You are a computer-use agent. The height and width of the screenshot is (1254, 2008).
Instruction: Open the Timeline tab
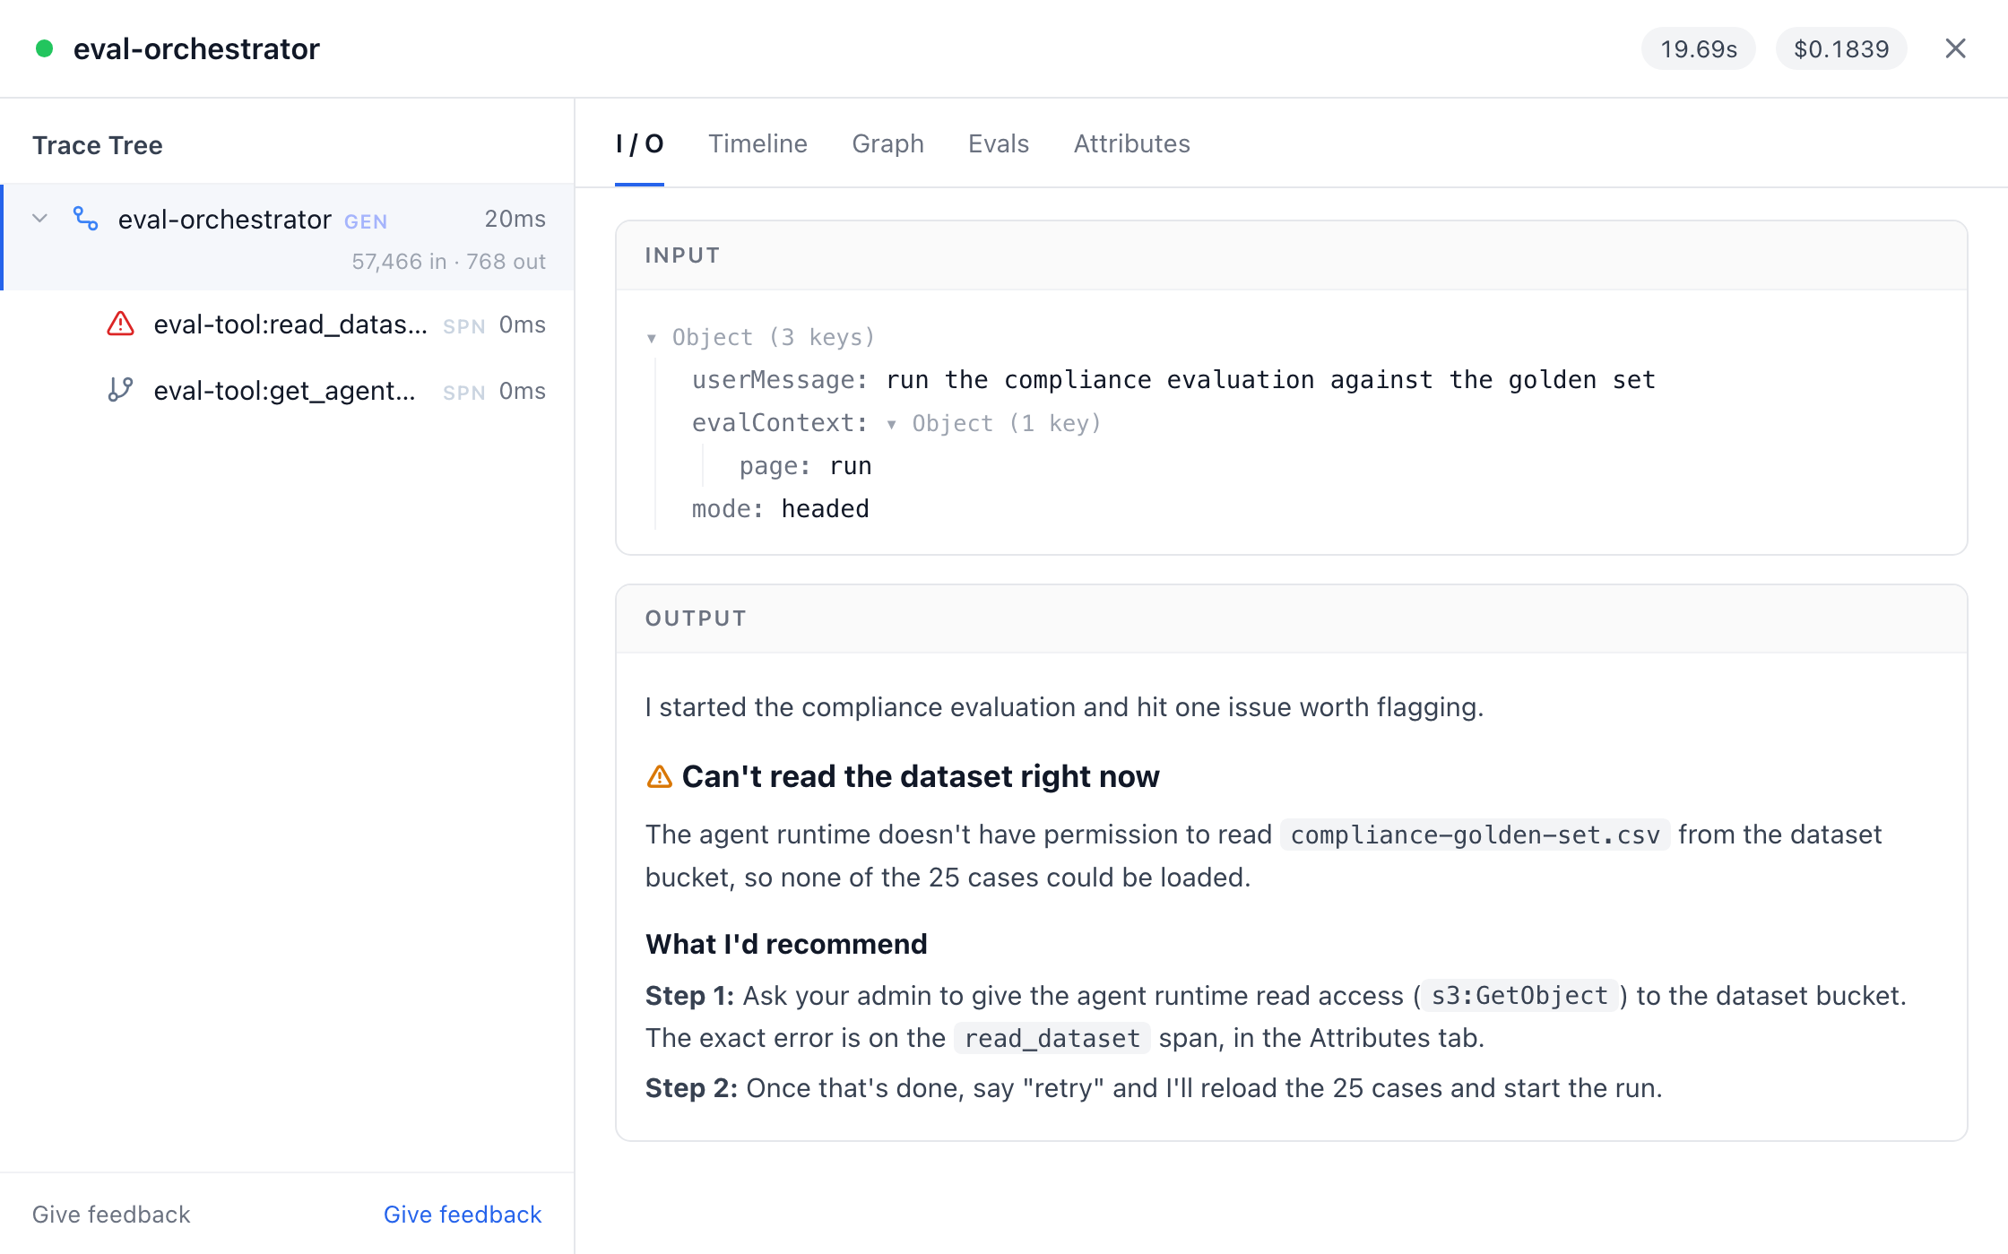click(x=757, y=144)
